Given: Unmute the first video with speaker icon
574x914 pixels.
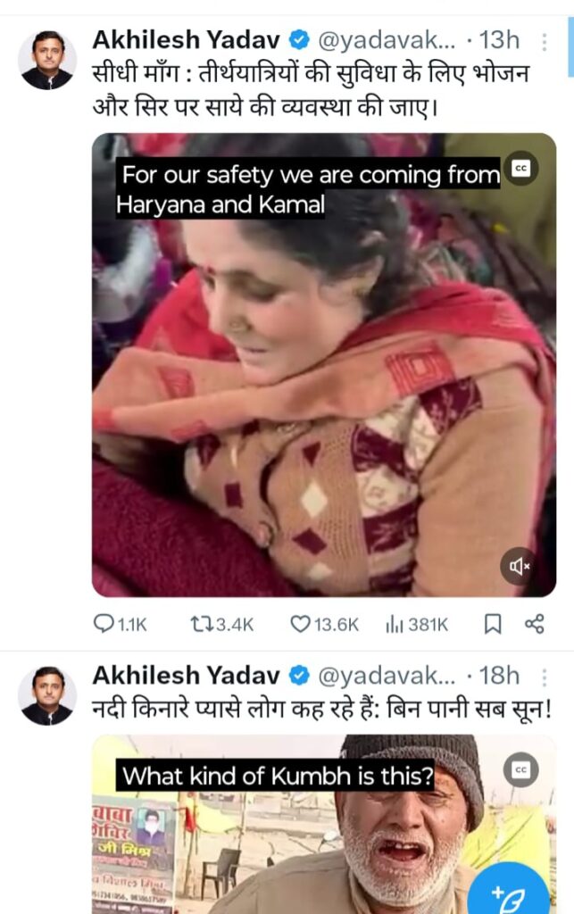Looking at the screenshot, I should pyautogui.click(x=519, y=566).
